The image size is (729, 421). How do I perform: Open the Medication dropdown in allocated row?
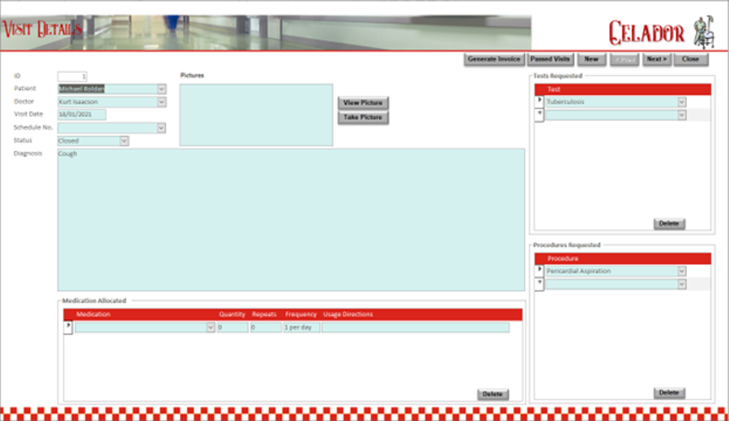pos(210,328)
